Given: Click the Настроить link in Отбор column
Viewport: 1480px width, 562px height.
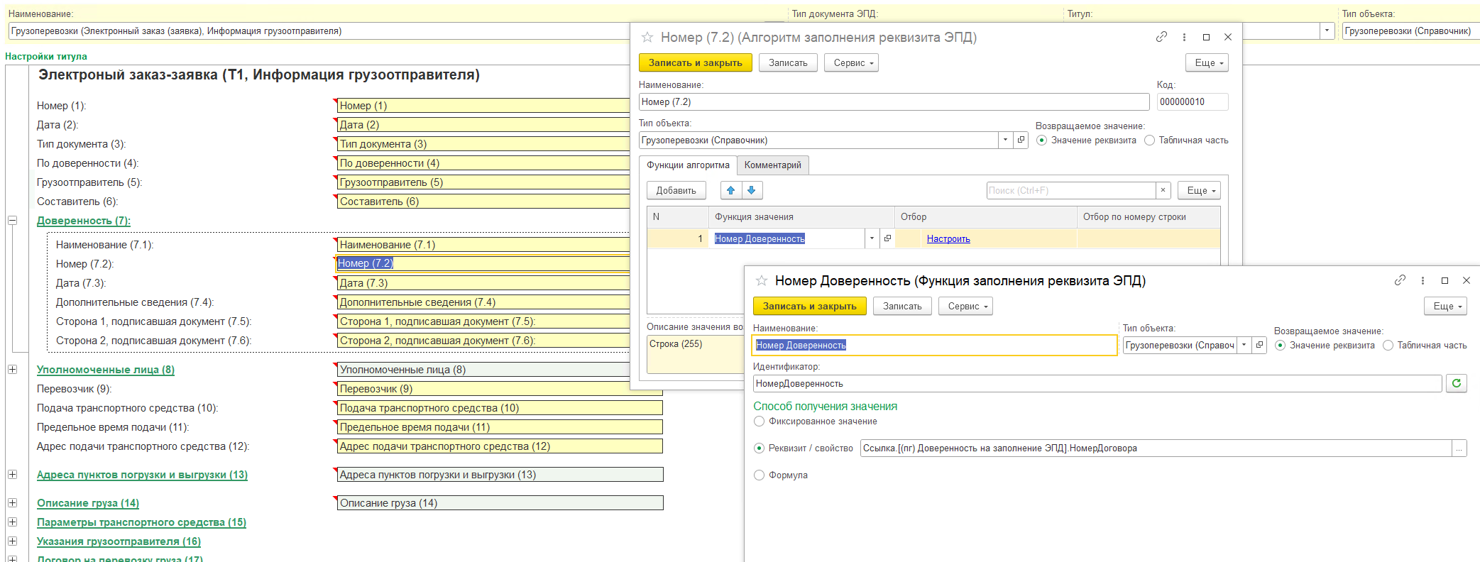Looking at the screenshot, I should (948, 239).
